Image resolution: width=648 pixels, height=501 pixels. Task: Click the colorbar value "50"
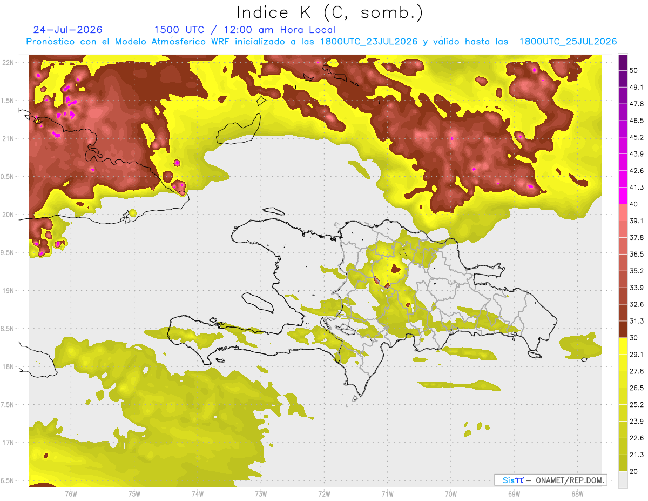point(634,70)
